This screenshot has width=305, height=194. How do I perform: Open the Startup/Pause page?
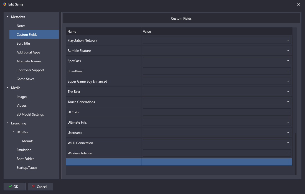click(x=27, y=168)
